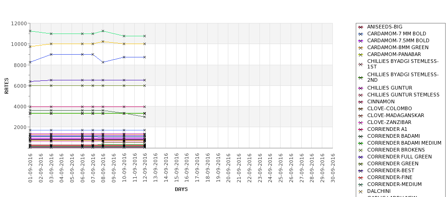Click the DAYS axis title

point(181,189)
